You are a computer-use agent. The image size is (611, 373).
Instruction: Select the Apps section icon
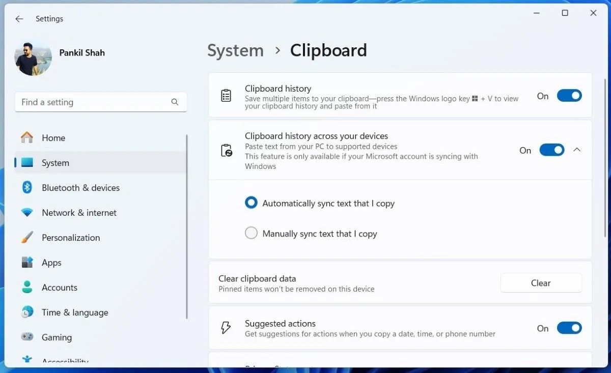[x=26, y=263]
